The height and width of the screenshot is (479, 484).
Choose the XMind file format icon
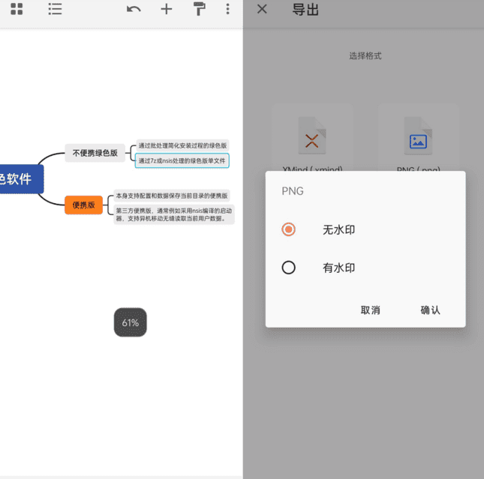tap(311, 136)
